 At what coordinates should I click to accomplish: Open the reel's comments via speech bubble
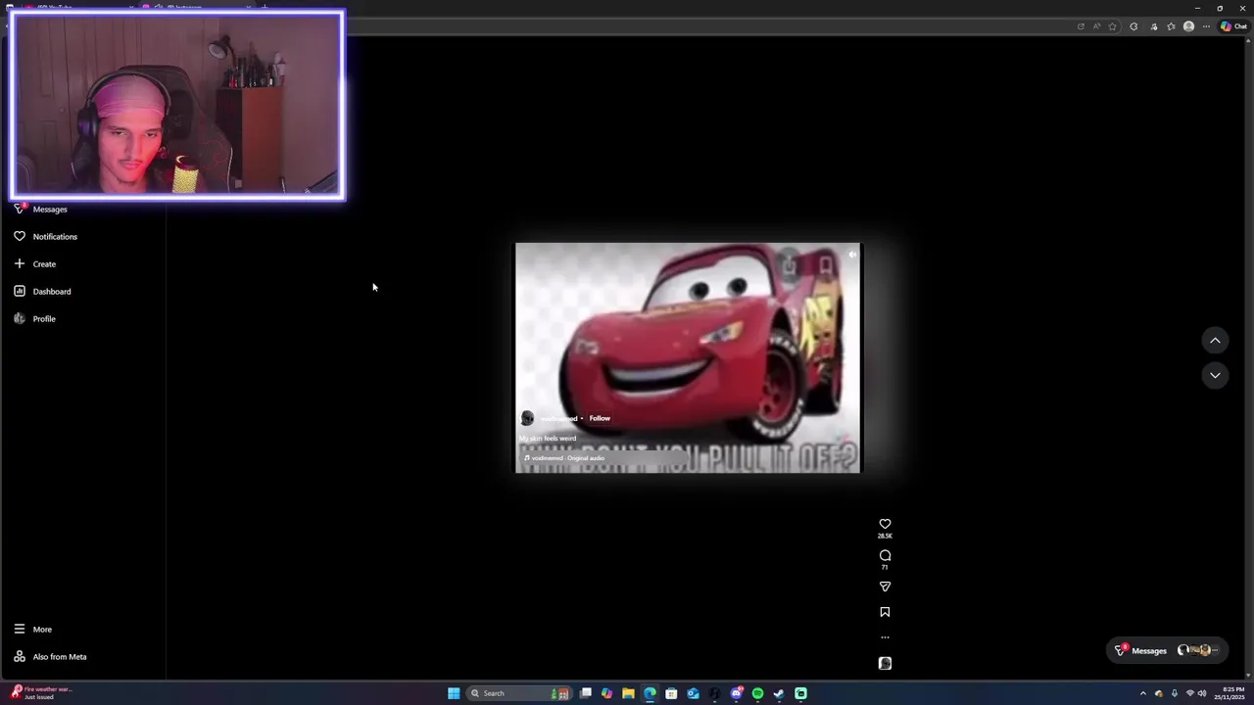pos(885,555)
